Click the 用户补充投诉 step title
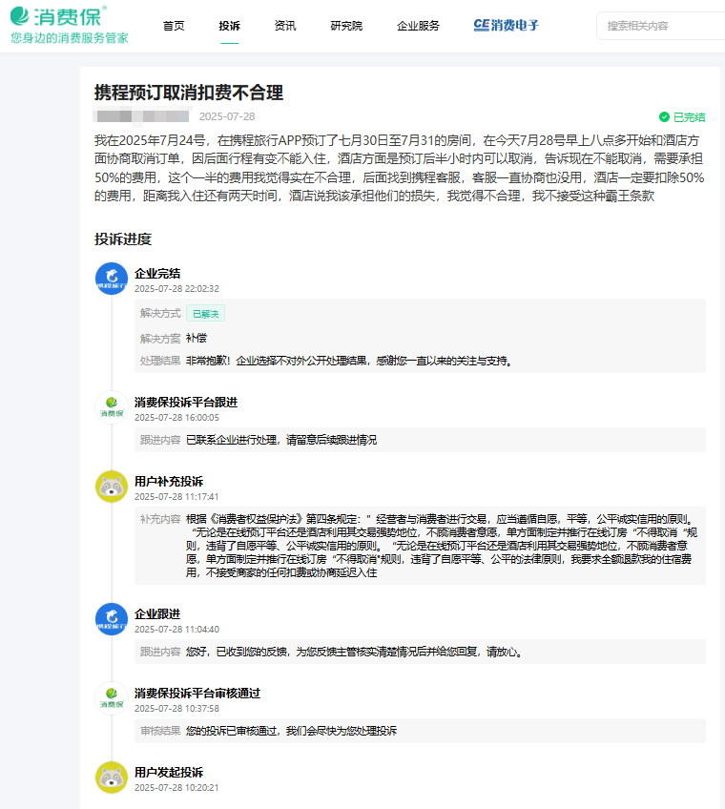The image size is (725, 809). point(169,482)
